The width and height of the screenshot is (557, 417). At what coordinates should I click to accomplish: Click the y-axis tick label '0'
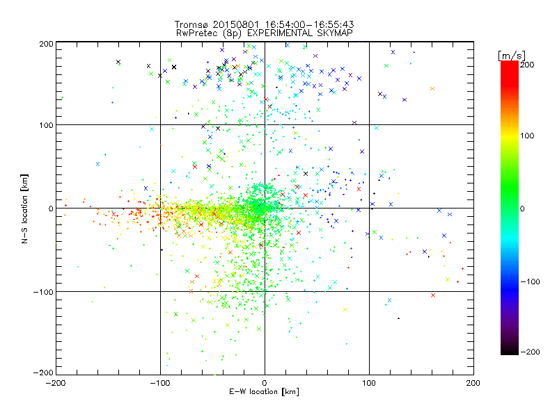[x=51, y=208]
